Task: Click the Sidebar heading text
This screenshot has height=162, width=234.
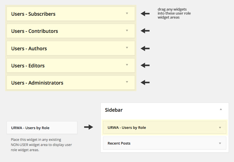Action: pyautogui.click(x=114, y=110)
